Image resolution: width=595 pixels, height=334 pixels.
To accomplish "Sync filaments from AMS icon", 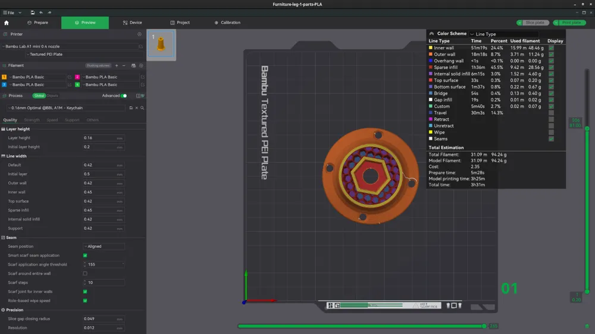I will coord(133,65).
